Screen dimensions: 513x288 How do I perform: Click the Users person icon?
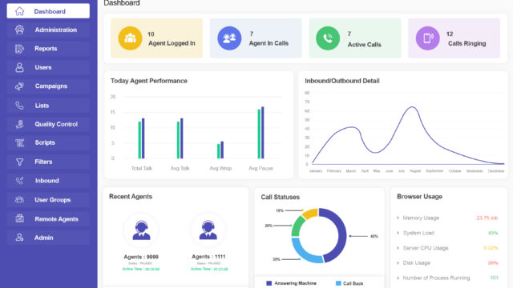19,67
